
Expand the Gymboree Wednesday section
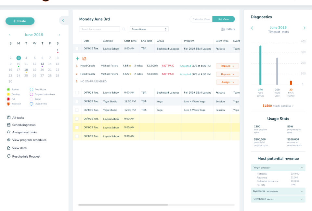(278, 191)
